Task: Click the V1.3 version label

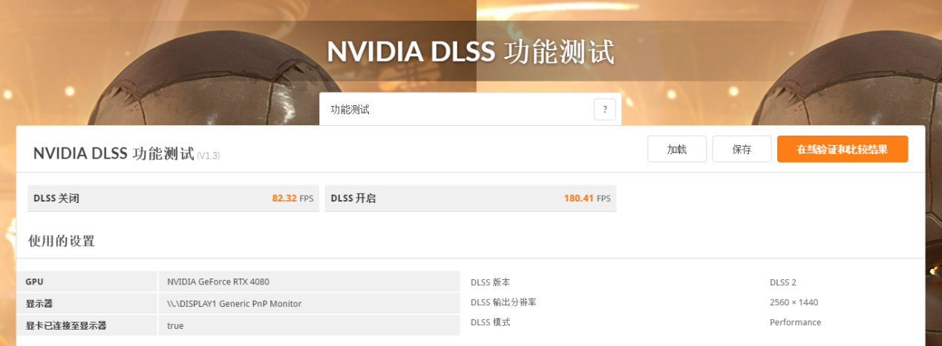Action: [x=208, y=156]
